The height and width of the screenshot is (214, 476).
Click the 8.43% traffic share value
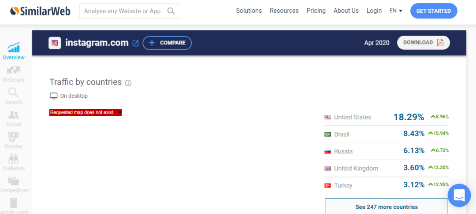tap(414, 133)
